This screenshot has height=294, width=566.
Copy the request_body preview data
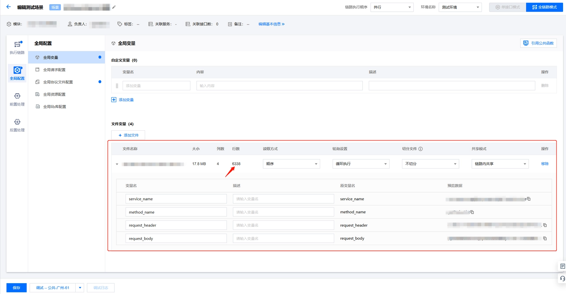click(545, 239)
